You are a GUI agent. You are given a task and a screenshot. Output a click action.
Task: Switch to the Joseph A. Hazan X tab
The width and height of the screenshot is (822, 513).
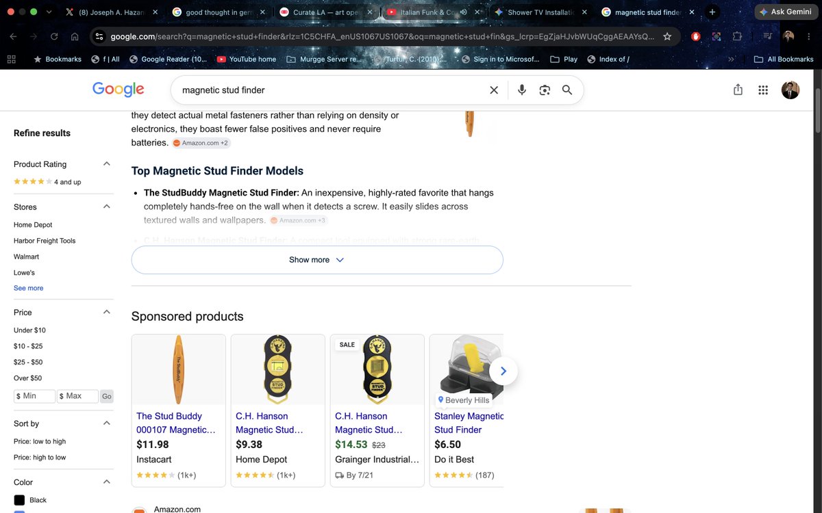(x=113, y=12)
